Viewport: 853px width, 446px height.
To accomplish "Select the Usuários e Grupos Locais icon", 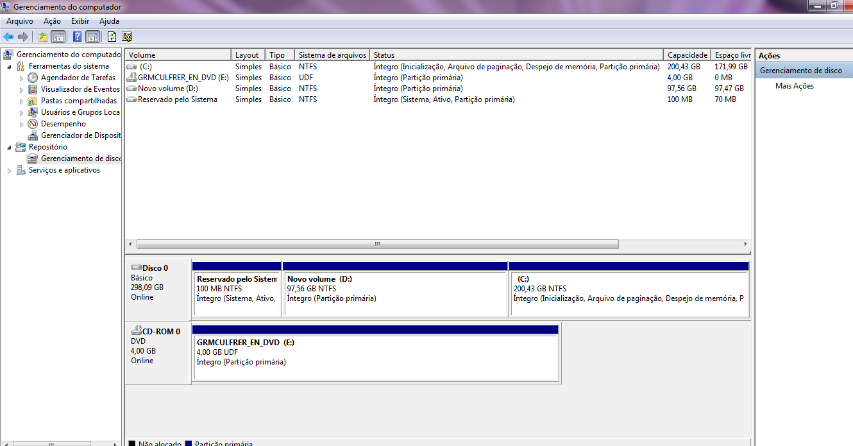I will coord(33,112).
